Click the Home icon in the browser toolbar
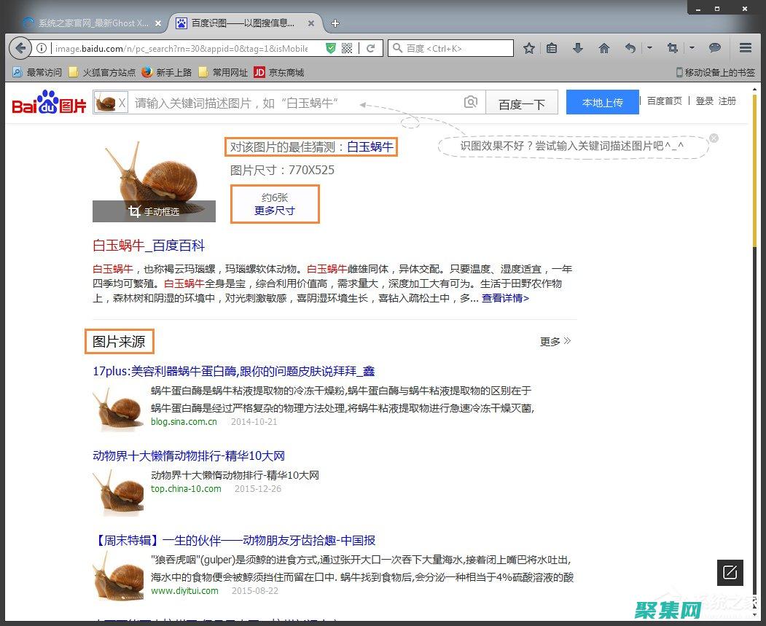This screenshot has width=766, height=626. pyautogui.click(x=605, y=48)
